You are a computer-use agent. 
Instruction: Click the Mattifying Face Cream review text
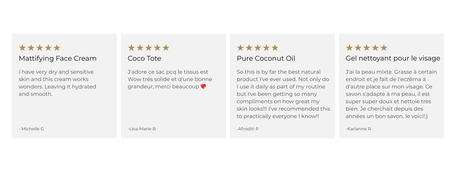click(x=57, y=83)
